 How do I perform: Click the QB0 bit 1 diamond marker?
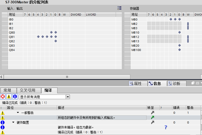51,32
